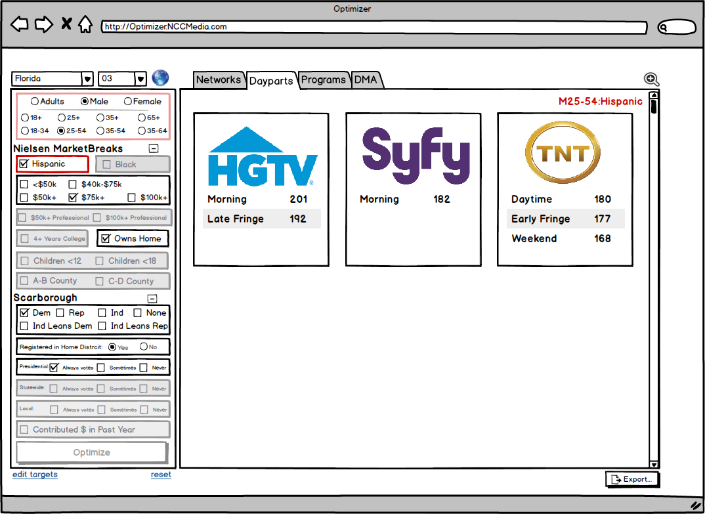Click the TNT network logo
Image resolution: width=705 pixels, height=514 pixels.
click(x=565, y=154)
